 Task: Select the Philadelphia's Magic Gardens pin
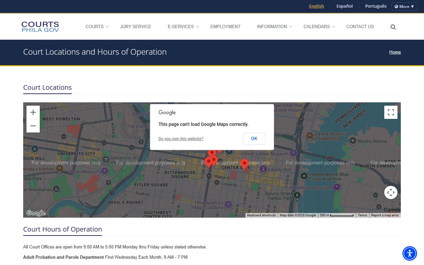[228, 205]
